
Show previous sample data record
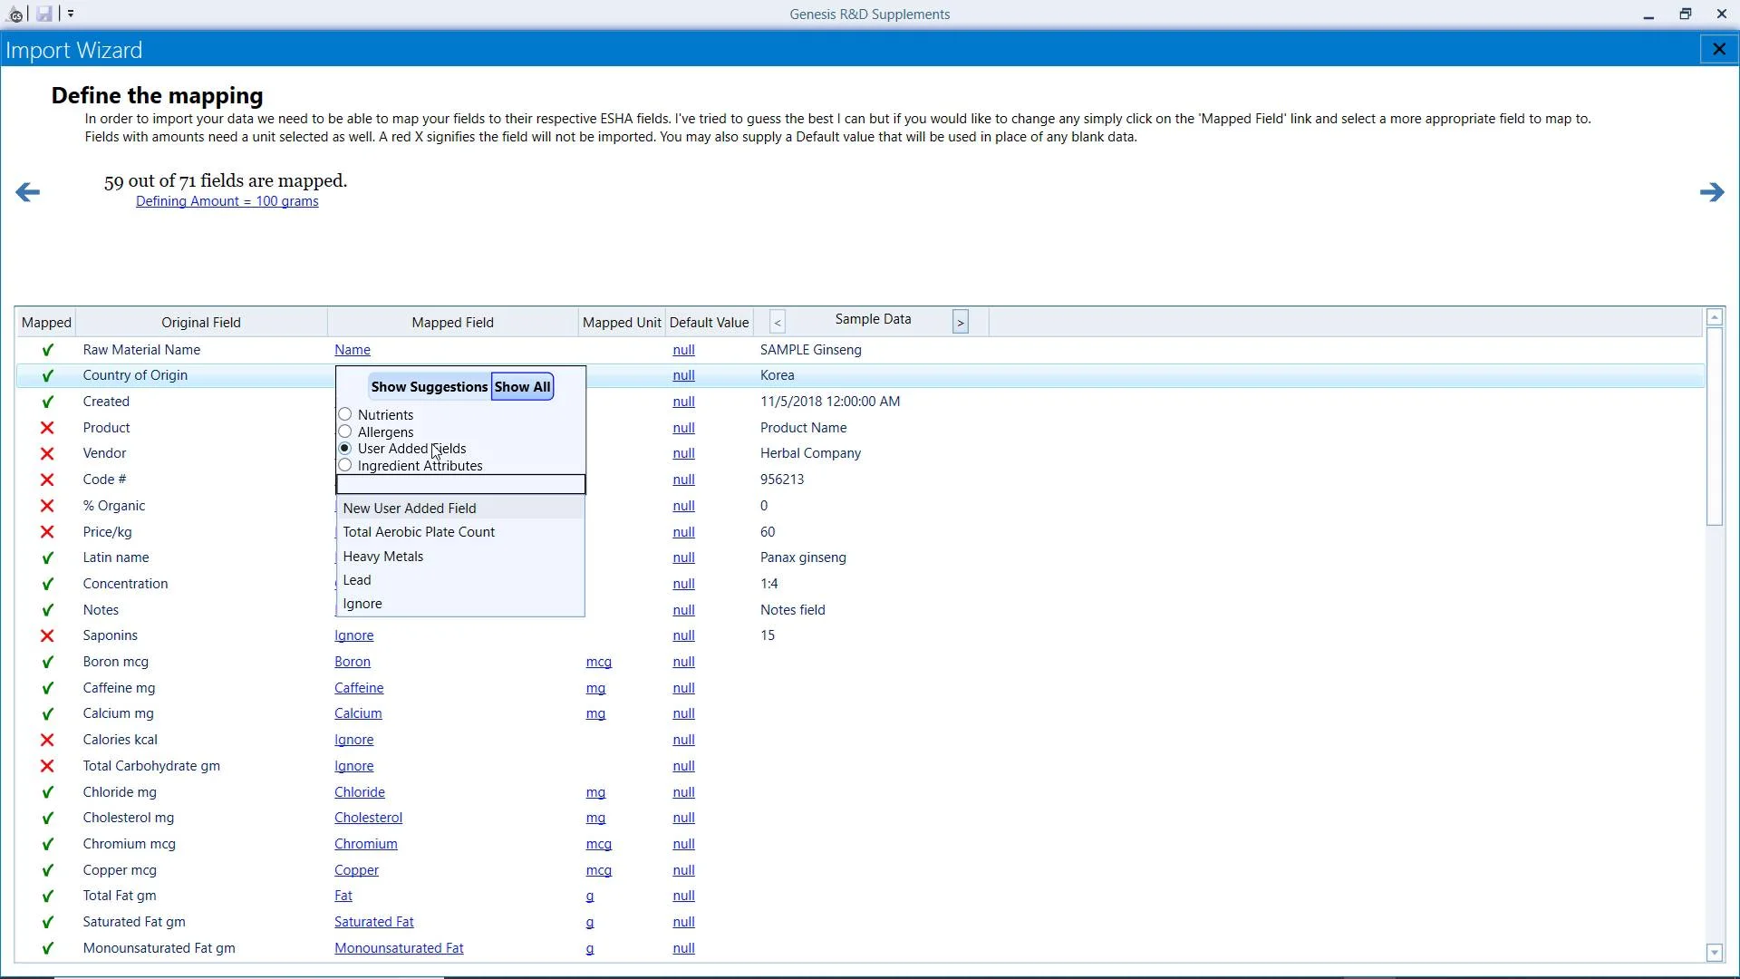pyautogui.click(x=778, y=322)
